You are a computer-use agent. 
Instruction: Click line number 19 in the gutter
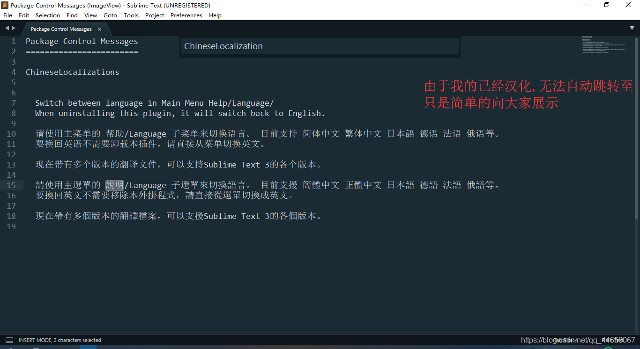coord(11,226)
